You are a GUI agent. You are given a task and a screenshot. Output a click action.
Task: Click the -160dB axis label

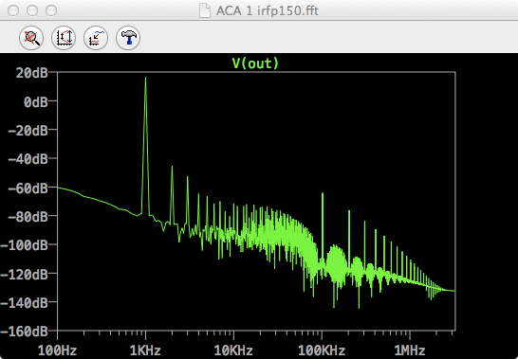coord(24,332)
